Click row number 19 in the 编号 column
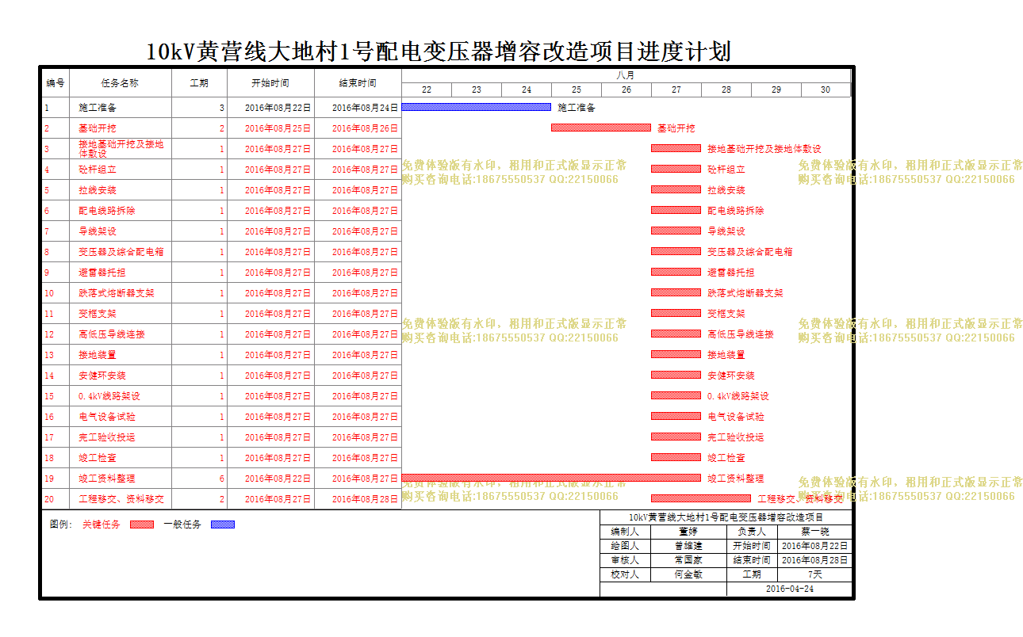 [x=49, y=479]
